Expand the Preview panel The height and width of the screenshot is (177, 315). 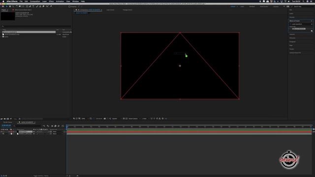coord(292,17)
